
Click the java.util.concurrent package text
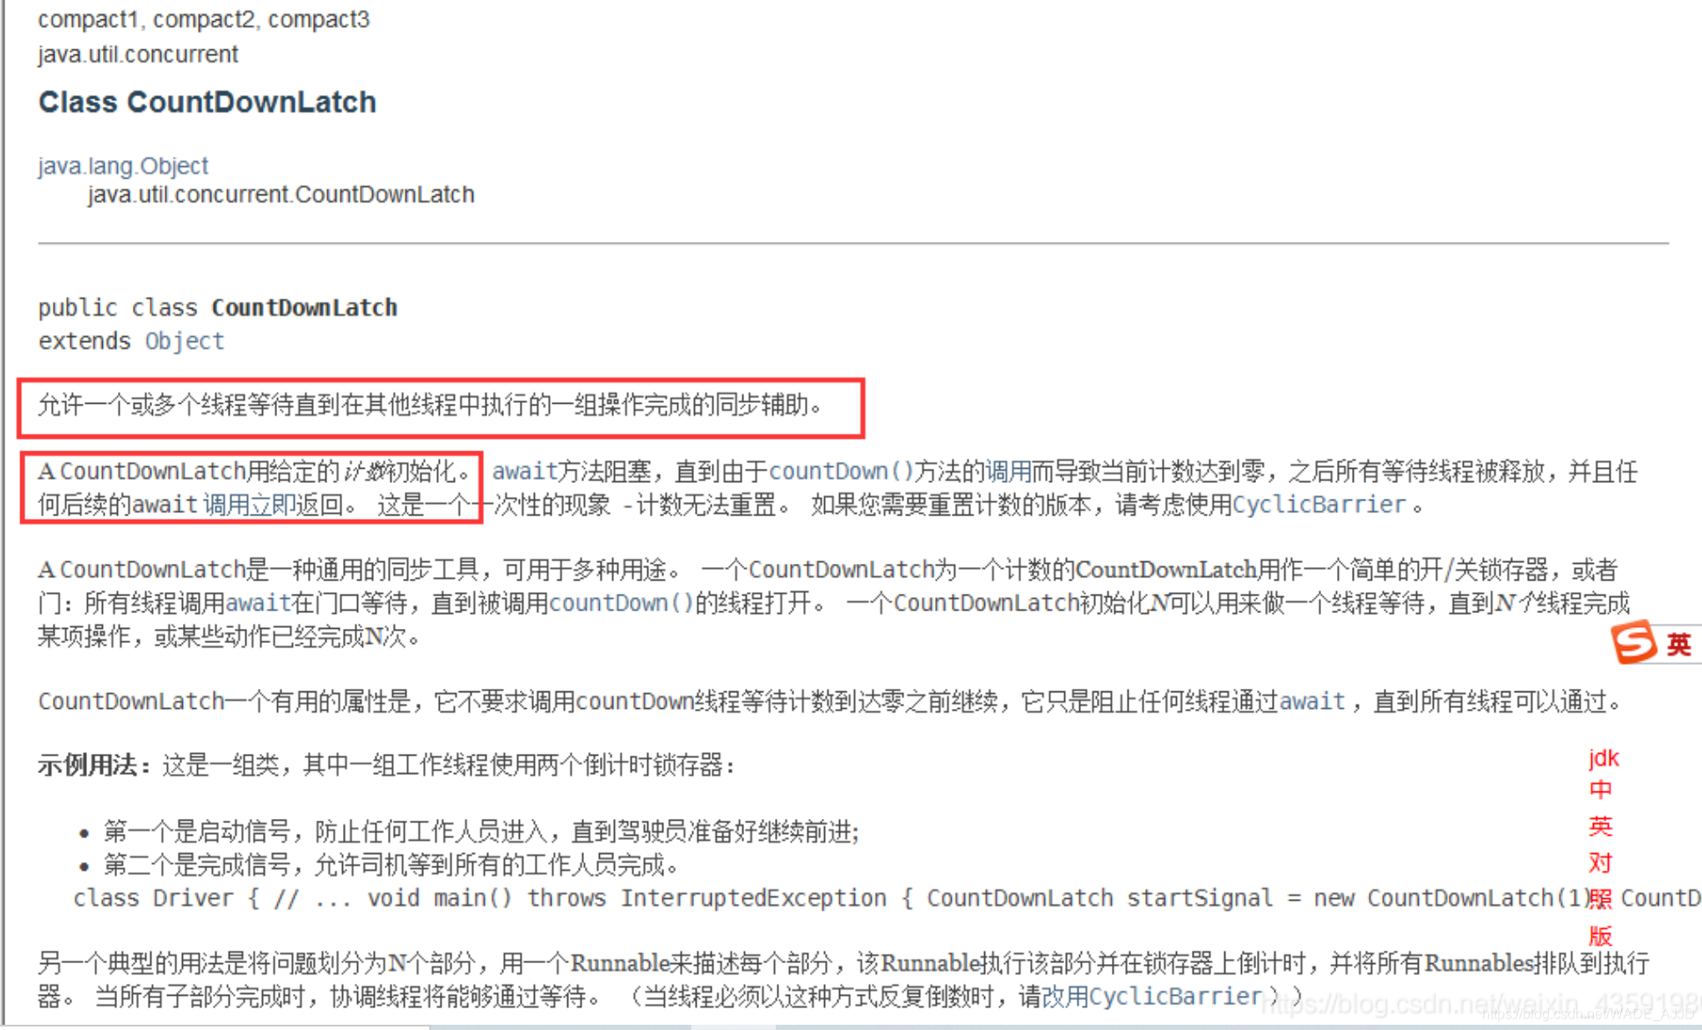[x=138, y=55]
